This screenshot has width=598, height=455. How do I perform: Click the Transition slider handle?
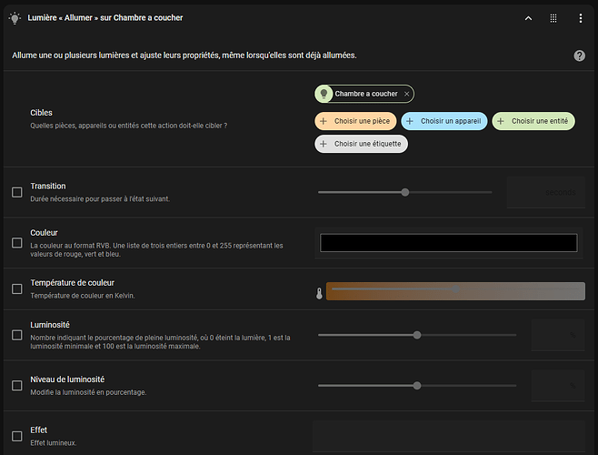click(x=405, y=192)
